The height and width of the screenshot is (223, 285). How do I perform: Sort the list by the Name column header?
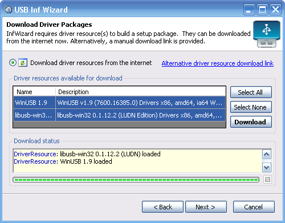click(34, 92)
